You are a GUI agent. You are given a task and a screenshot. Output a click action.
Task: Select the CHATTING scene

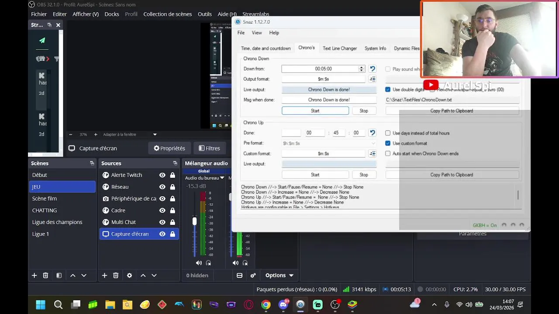[x=62, y=210]
